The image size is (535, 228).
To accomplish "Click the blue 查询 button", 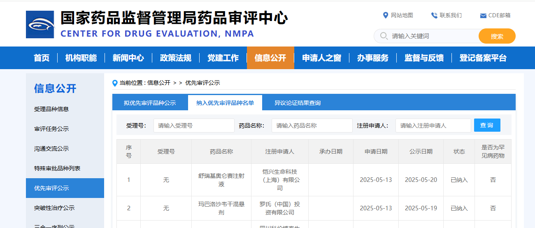I will [x=487, y=125].
